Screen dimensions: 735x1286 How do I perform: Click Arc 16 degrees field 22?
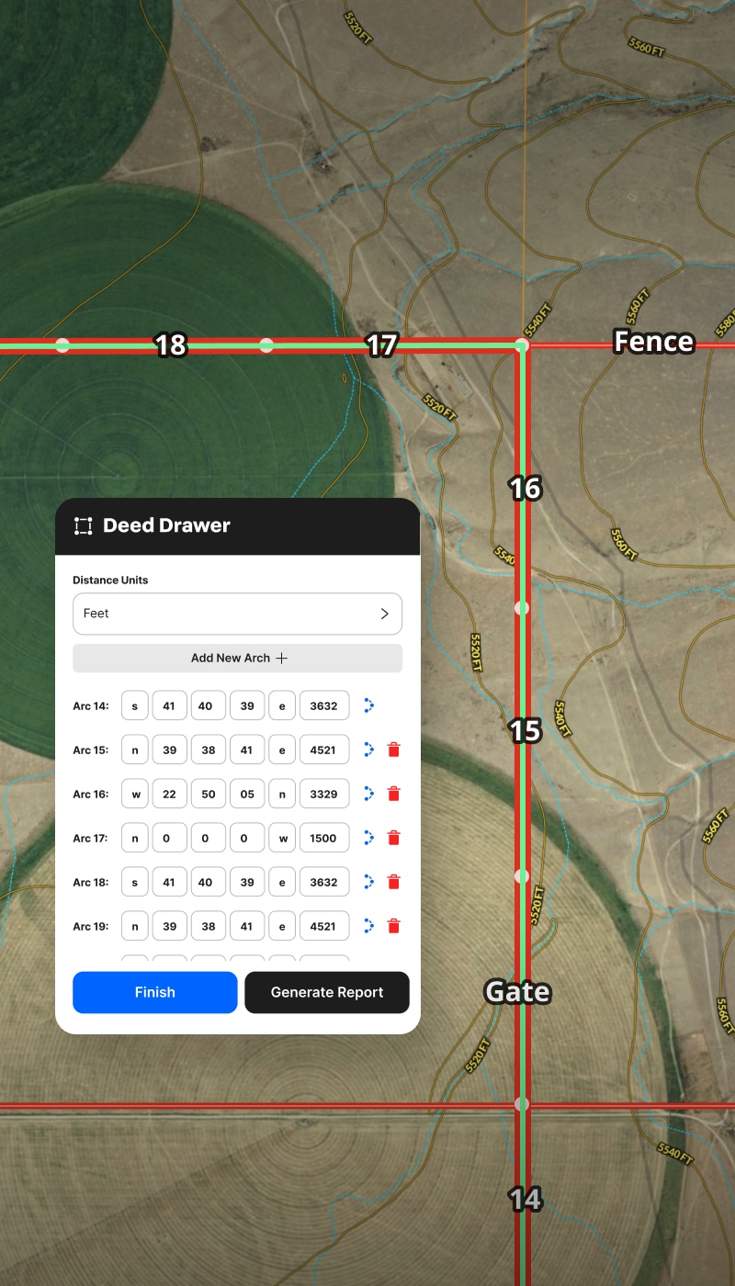click(x=170, y=794)
